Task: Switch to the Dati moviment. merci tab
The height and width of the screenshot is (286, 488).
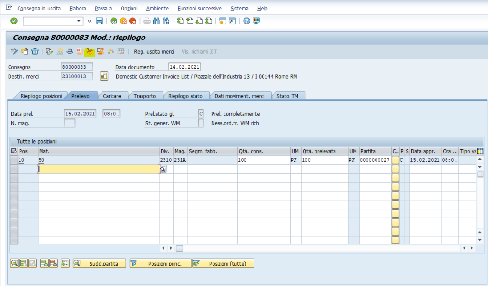Action: 240,96
